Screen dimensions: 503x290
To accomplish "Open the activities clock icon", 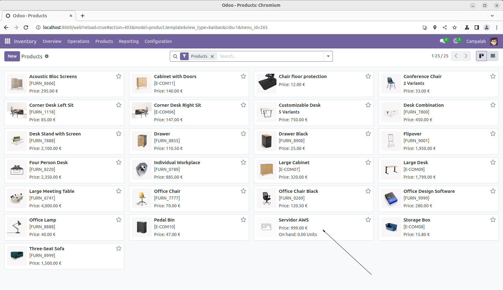I will tap(456, 41).
